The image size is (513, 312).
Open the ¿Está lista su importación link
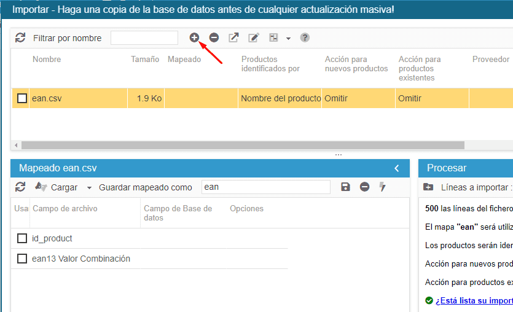pos(473,300)
